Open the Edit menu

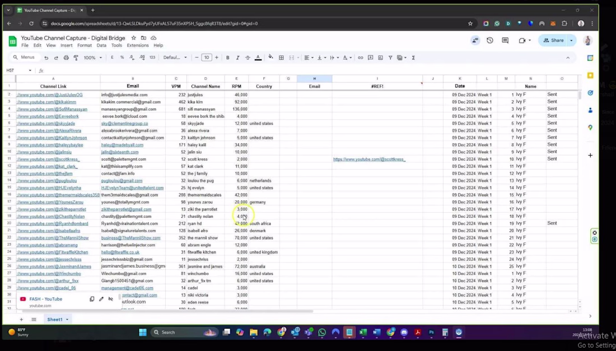click(x=37, y=45)
